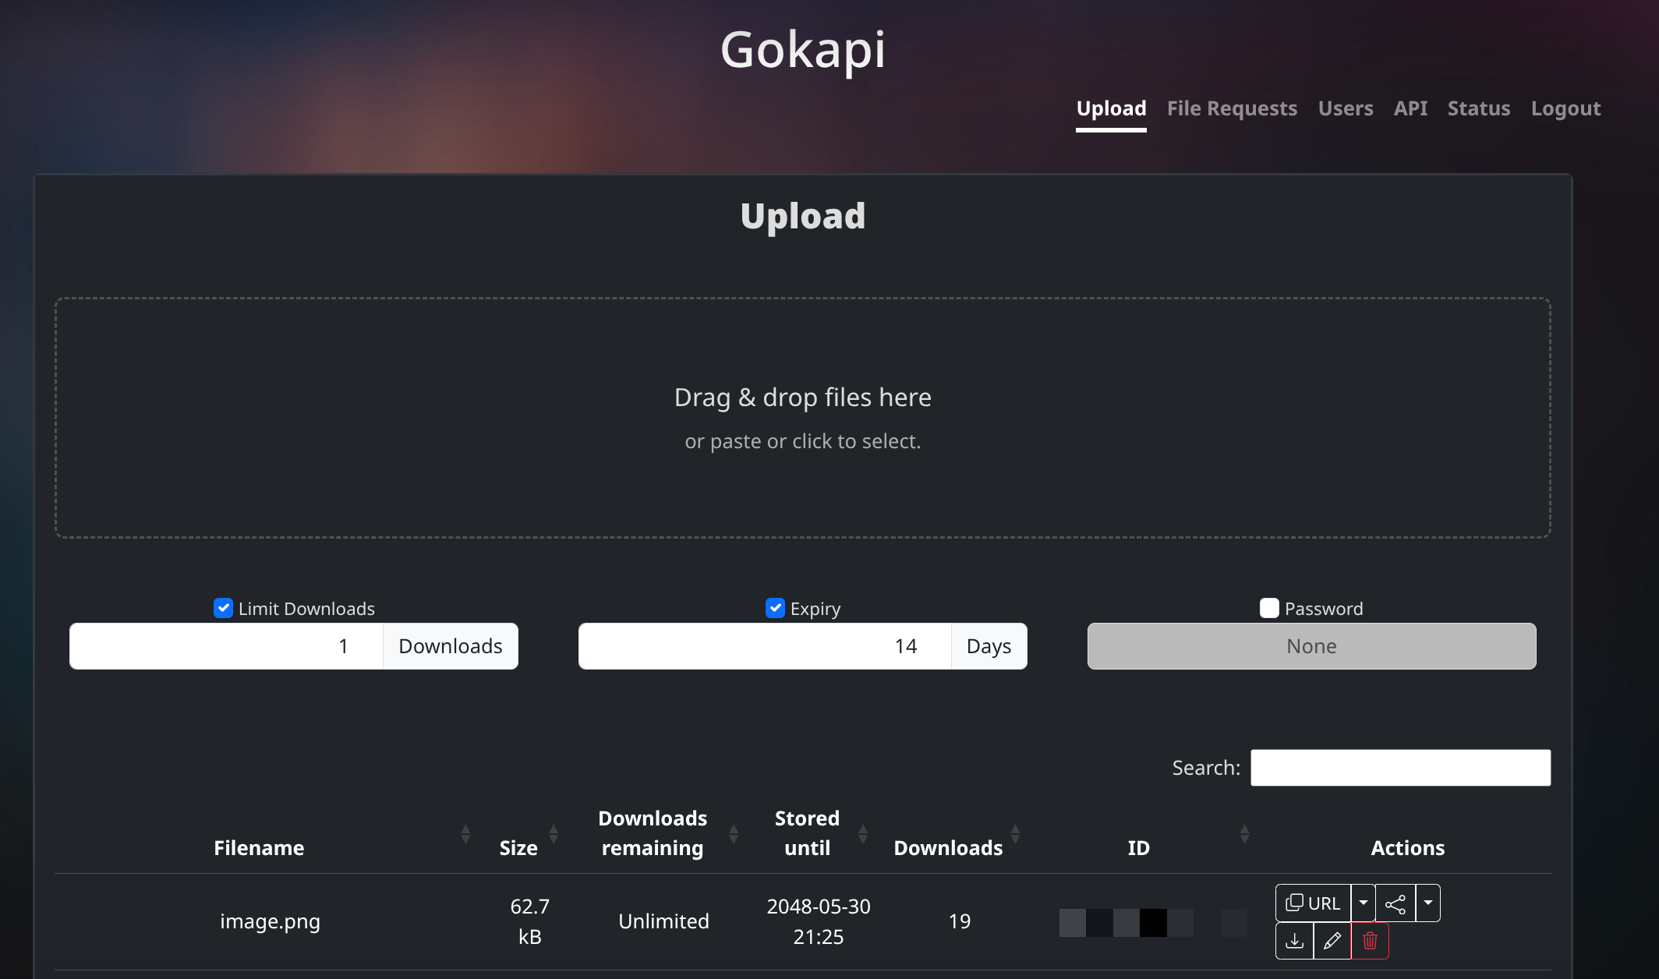Click the Logout link

(x=1565, y=108)
